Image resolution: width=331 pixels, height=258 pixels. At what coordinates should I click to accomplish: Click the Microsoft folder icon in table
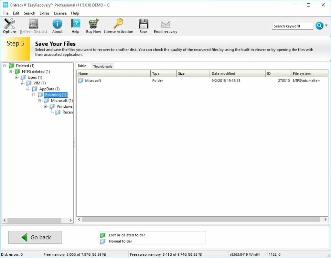pos(81,81)
